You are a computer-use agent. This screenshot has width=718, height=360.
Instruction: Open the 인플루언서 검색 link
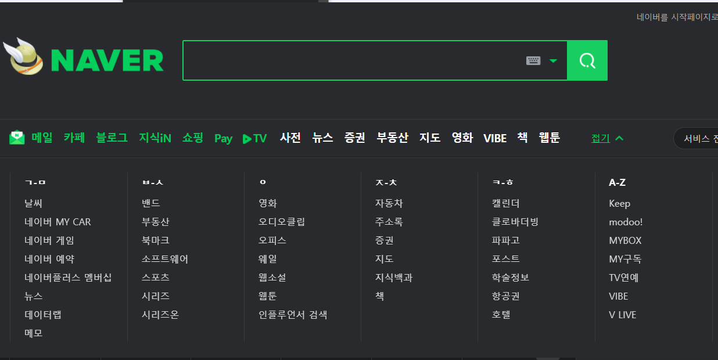(293, 315)
